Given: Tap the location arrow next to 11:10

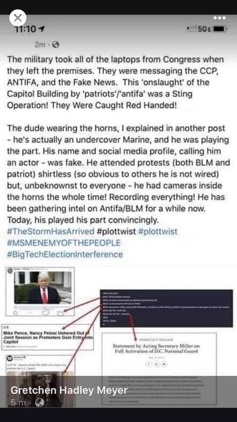Looking at the screenshot, I should click(41, 29).
